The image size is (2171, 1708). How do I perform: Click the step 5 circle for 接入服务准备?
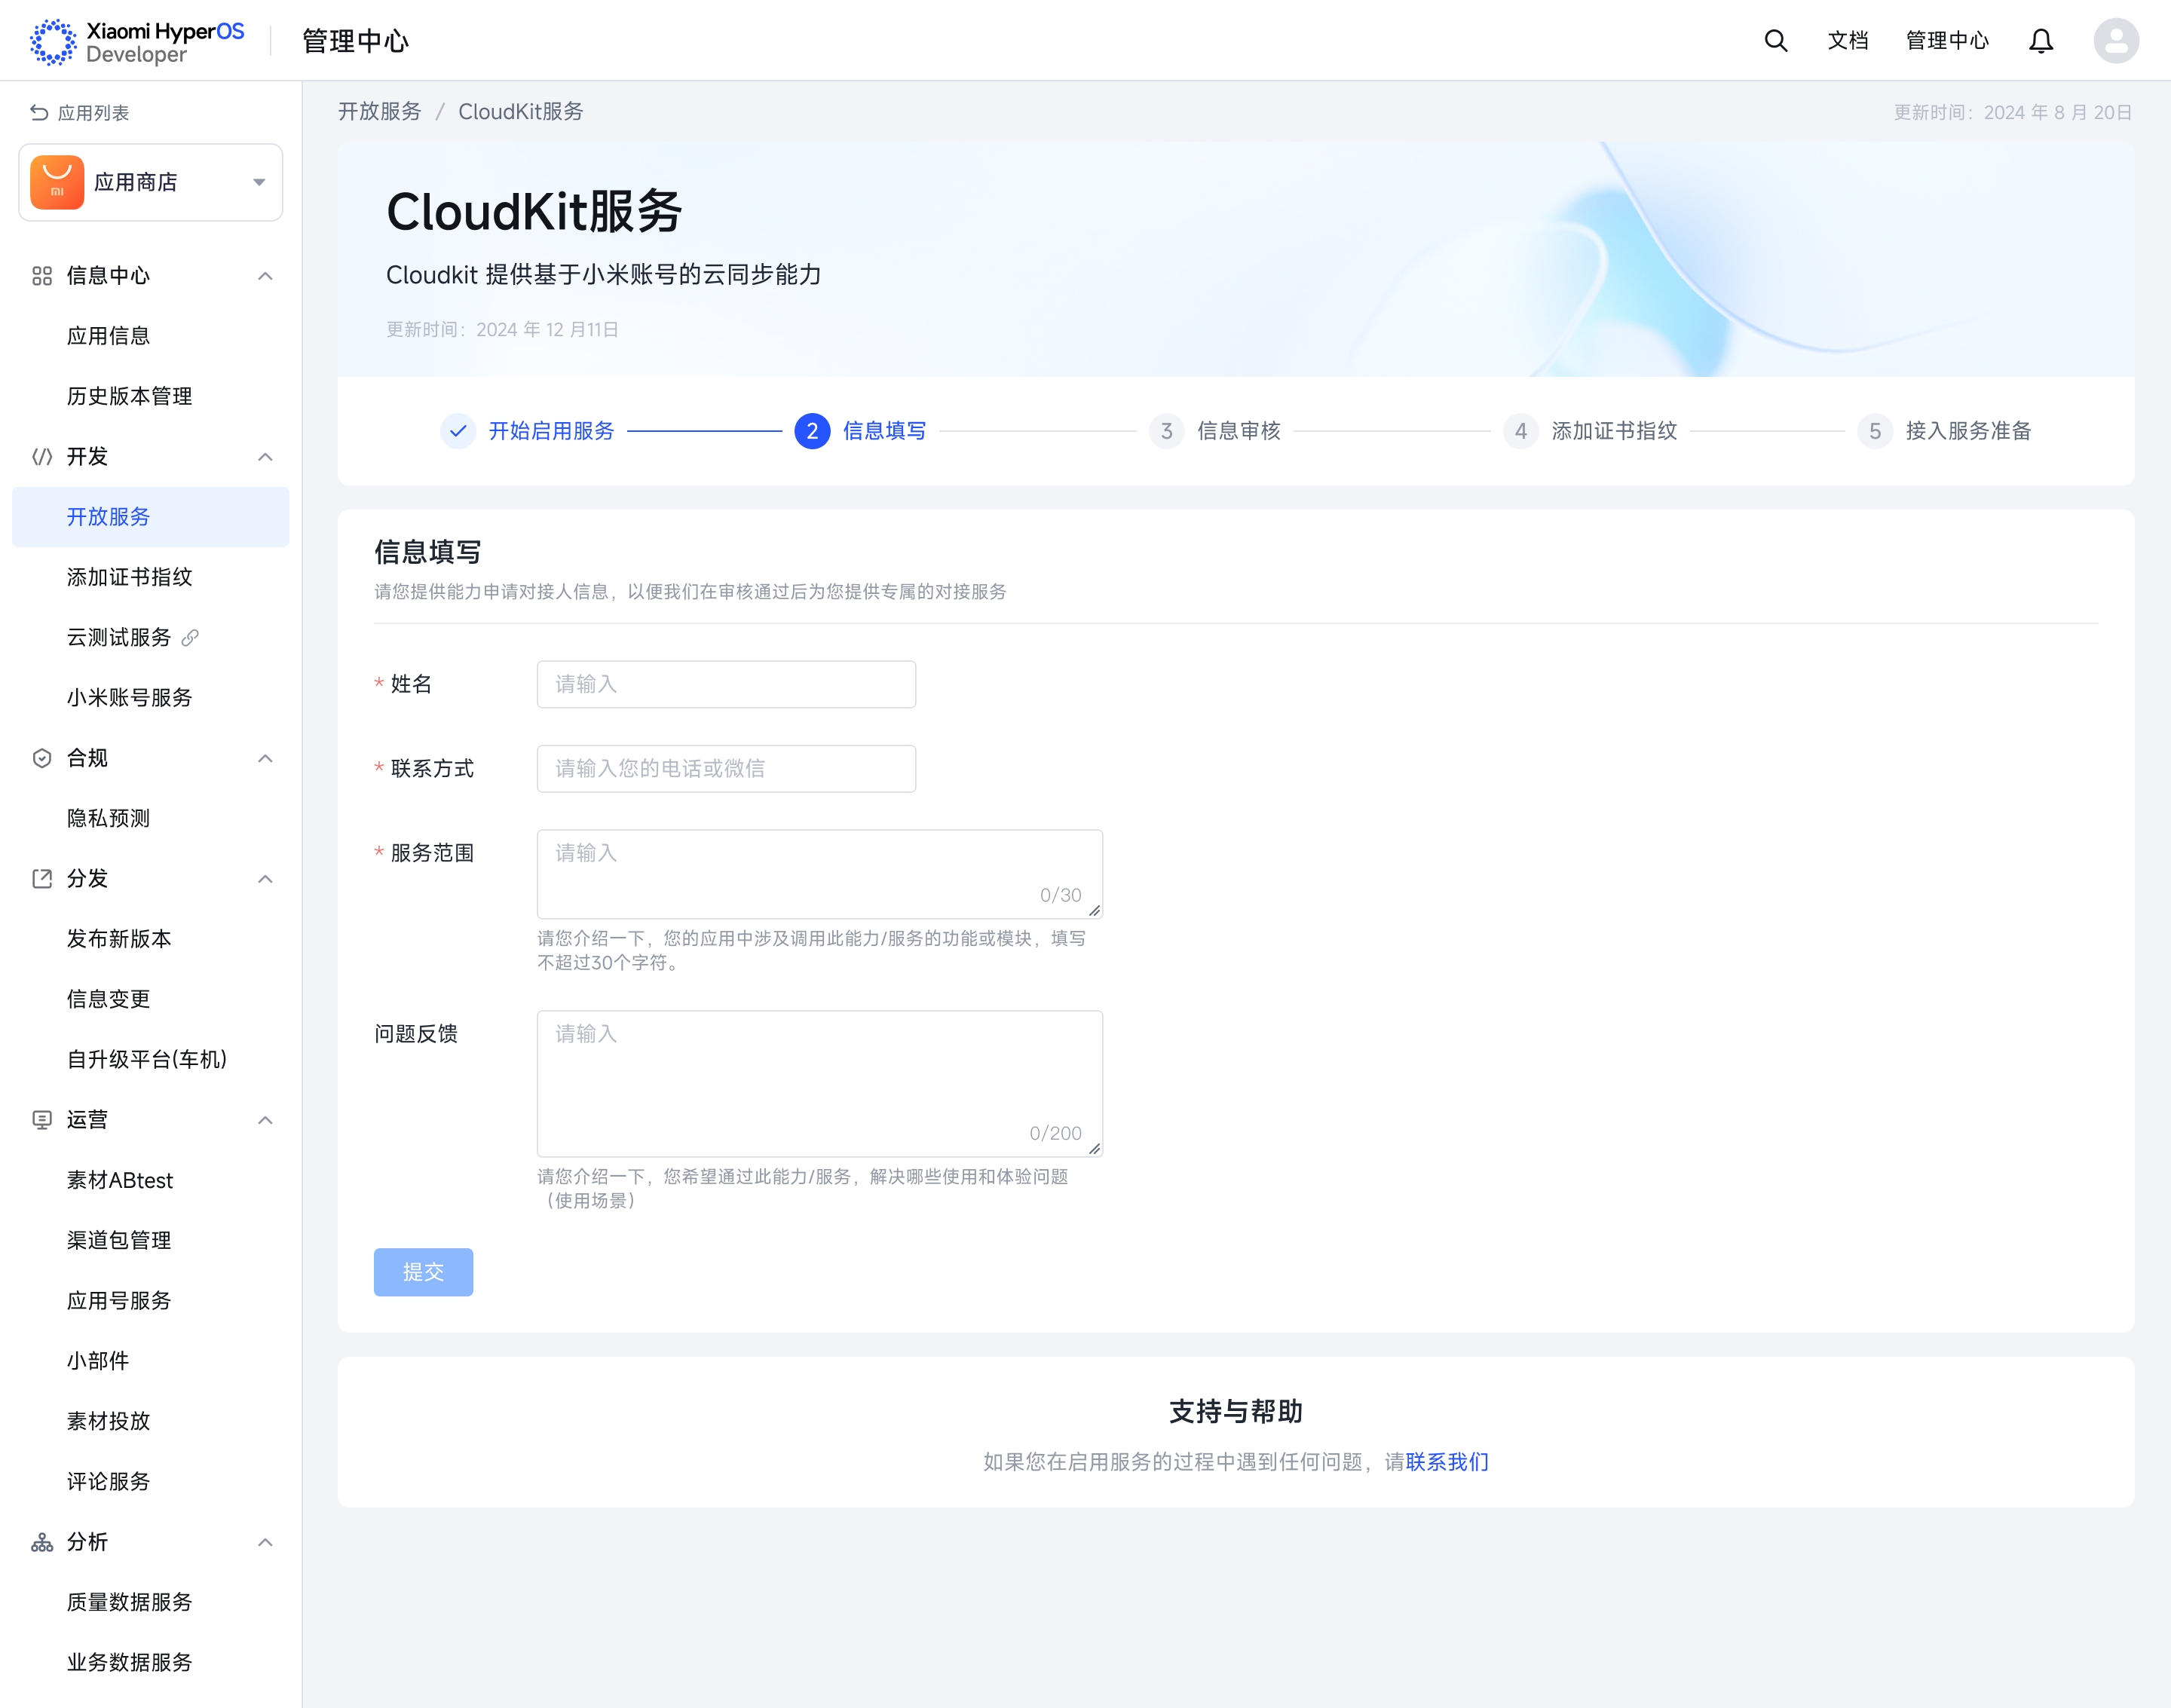click(x=1874, y=431)
